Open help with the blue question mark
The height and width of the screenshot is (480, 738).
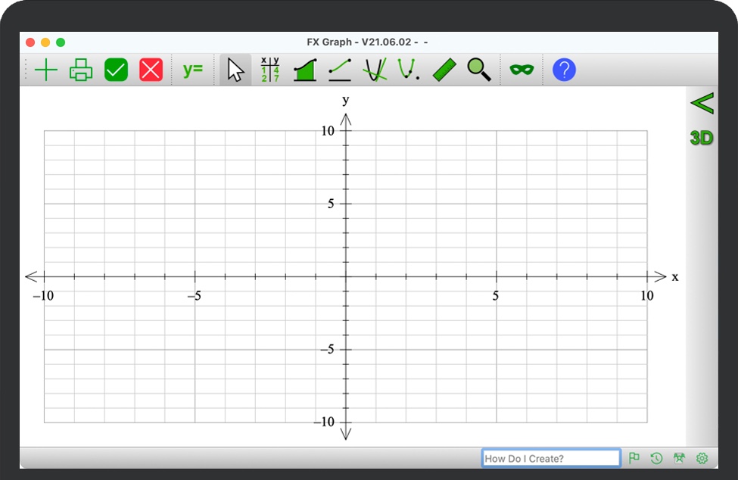(x=564, y=70)
